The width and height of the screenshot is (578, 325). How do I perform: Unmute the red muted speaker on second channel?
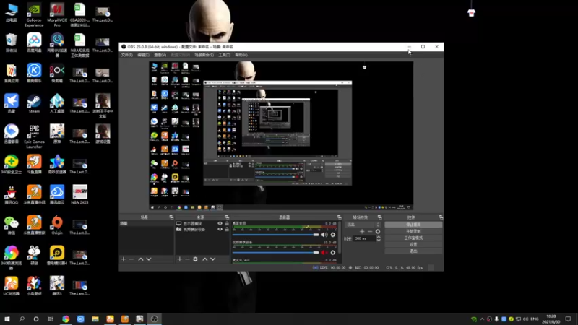324,252
